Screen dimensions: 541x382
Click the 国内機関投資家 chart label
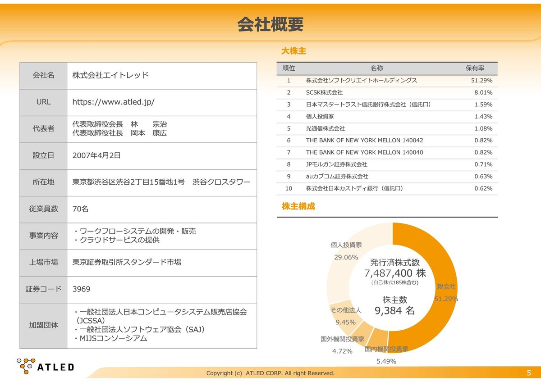coord(386,349)
